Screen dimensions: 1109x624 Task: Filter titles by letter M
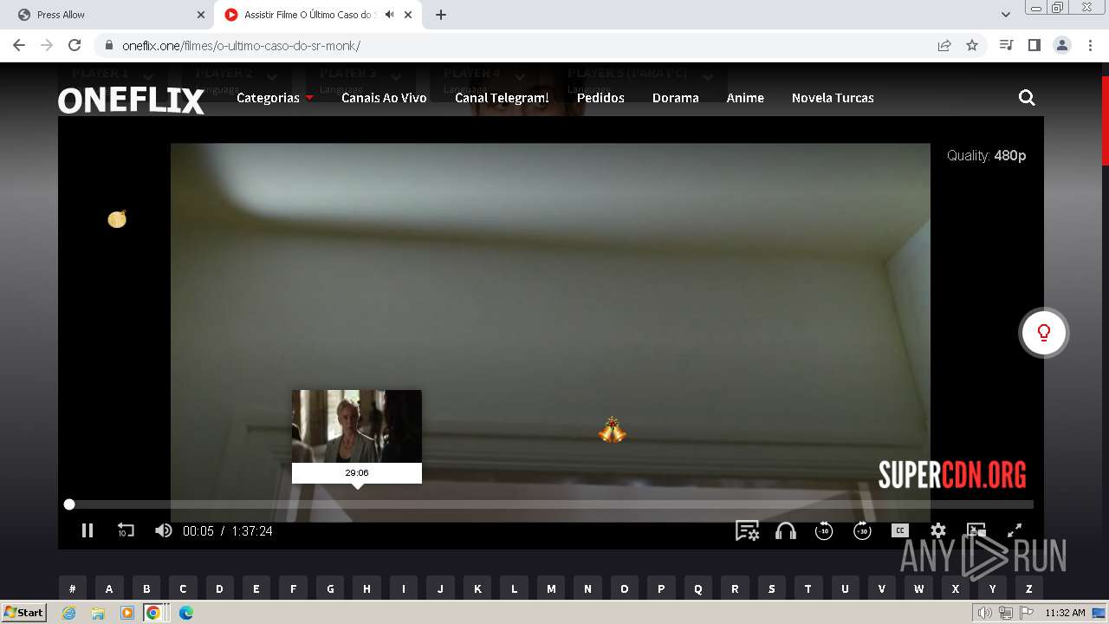tap(551, 588)
